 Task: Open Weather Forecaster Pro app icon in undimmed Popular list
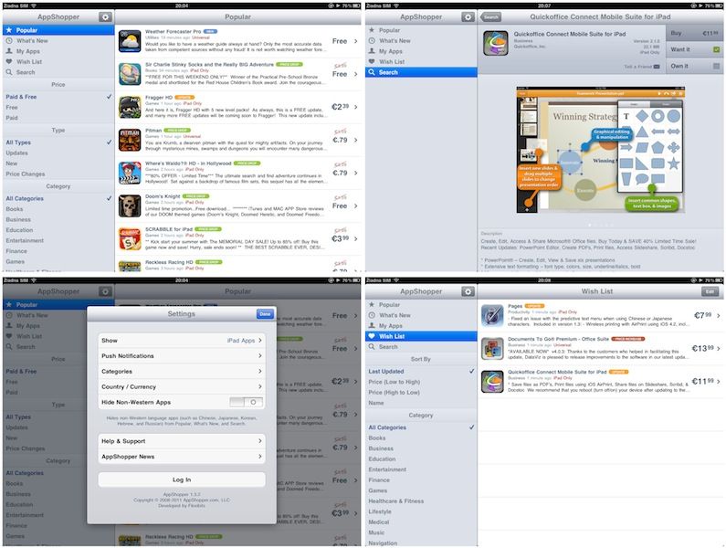coord(130,41)
